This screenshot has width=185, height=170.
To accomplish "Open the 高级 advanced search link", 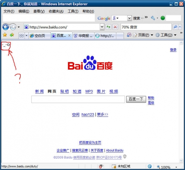I will click(x=151, y=103).
